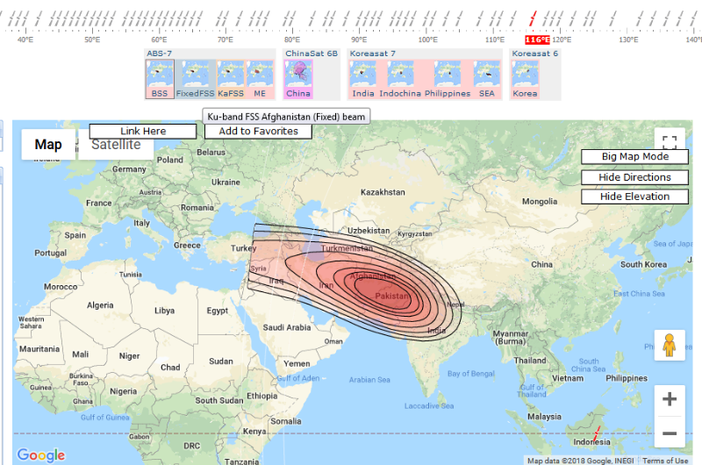
Task: Zoom out with the minus icon
Action: tap(670, 433)
